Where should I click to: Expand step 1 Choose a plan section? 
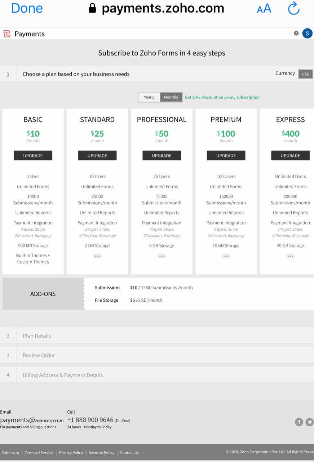(157, 74)
